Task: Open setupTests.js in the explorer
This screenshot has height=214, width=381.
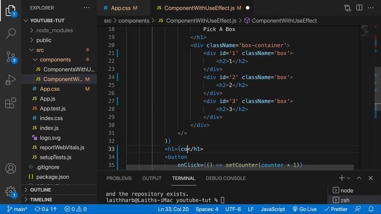Action: click(59, 157)
